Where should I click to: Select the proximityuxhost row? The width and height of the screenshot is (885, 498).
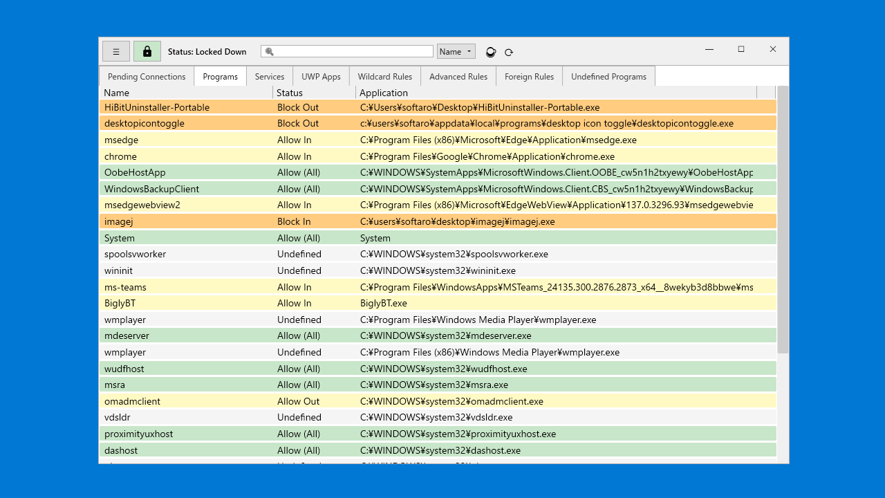[438, 434]
